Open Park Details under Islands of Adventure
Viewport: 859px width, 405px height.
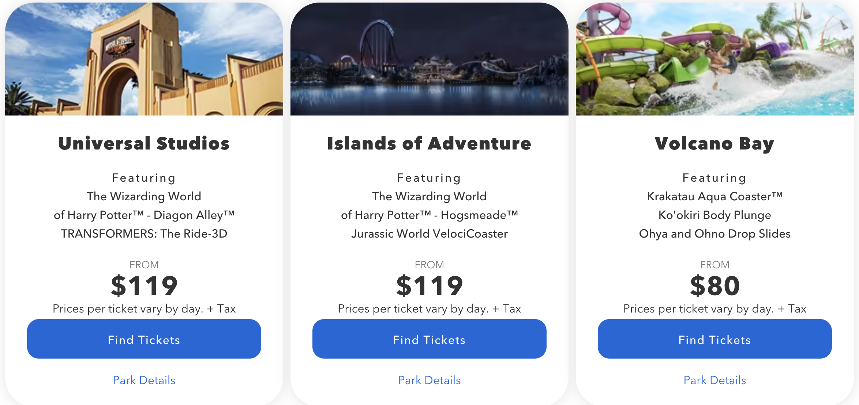[x=429, y=380]
